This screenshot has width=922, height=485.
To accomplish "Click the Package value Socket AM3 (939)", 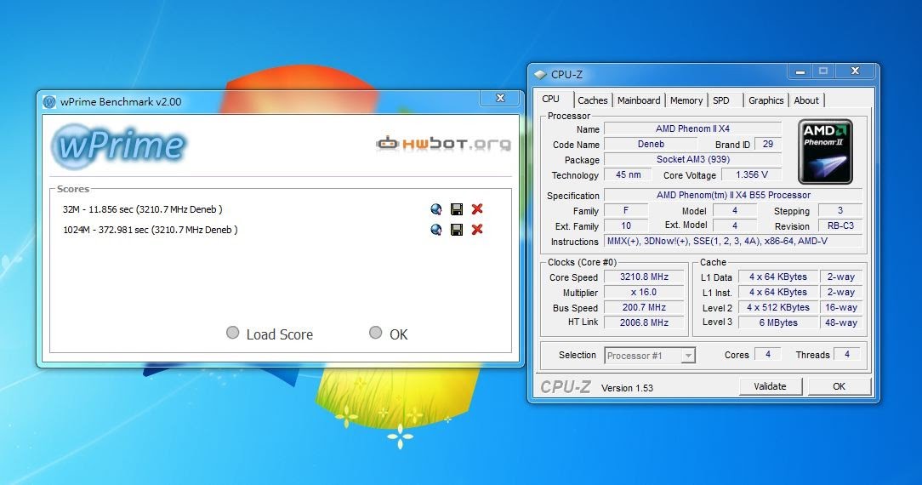I will tap(692, 159).
